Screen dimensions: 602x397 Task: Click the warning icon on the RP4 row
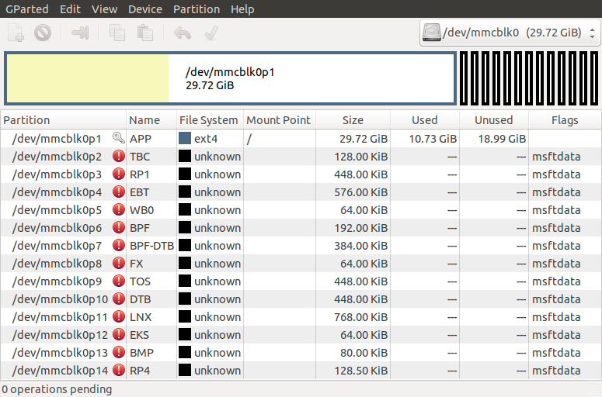point(119,370)
